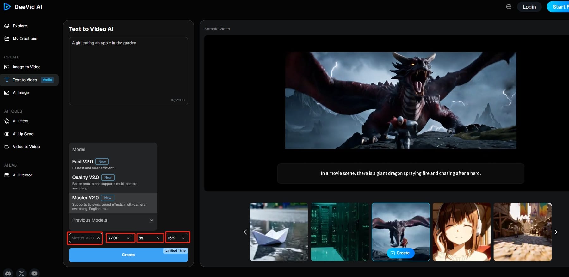569x277 pixels.
Task: Expand the Previous Models section
Action: point(113,220)
